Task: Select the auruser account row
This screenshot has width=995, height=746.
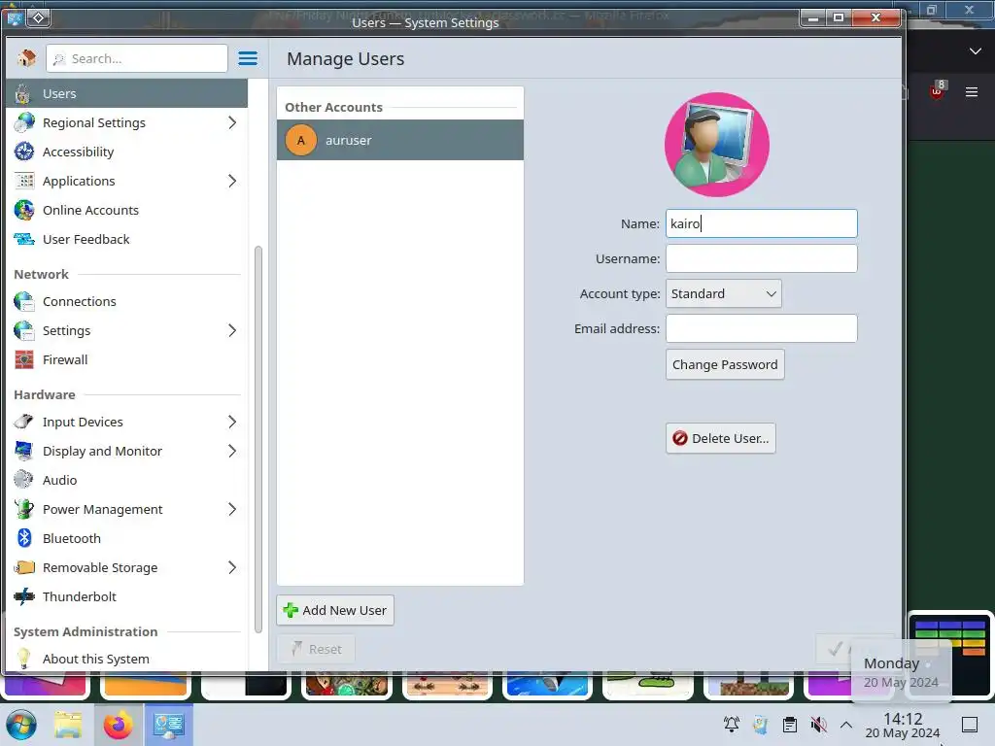Action: click(x=399, y=140)
